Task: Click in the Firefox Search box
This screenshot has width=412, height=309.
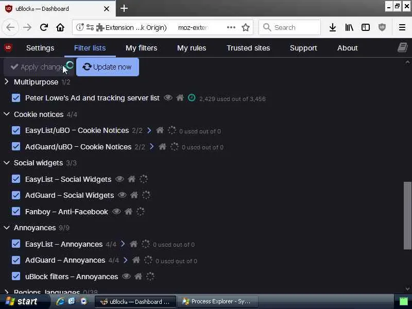Action: pos(289,27)
